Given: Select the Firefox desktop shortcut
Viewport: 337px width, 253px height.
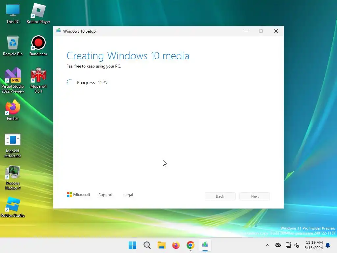Looking at the screenshot, I should pos(13,110).
